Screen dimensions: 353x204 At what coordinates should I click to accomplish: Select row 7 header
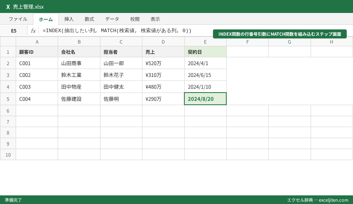coord(8,122)
